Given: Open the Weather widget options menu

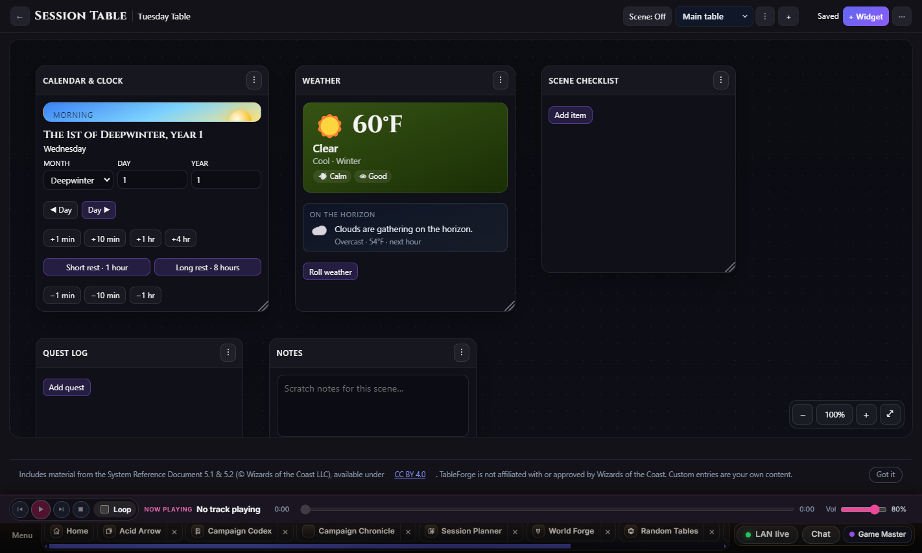Looking at the screenshot, I should click(x=501, y=80).
